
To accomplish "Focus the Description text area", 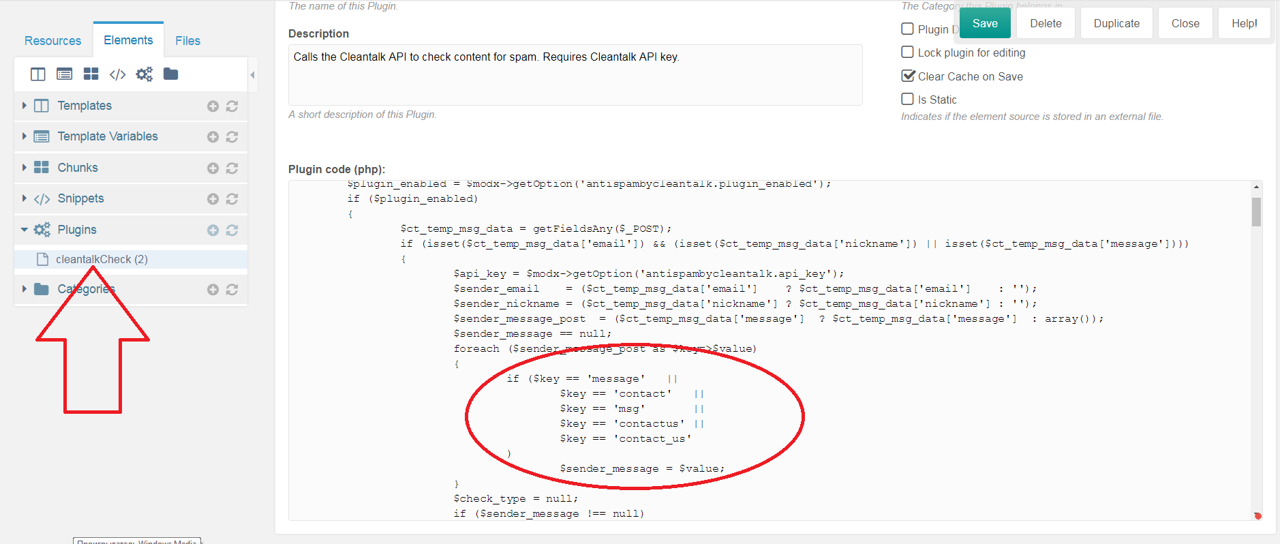I will tap(575, 75).
